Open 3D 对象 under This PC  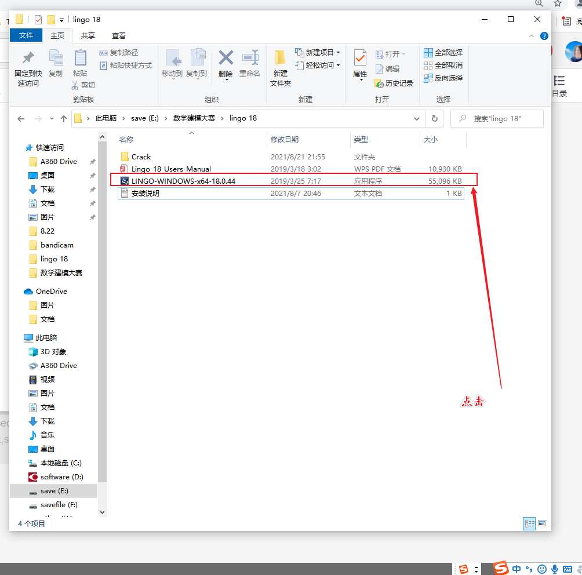click(x=53, y=352)
